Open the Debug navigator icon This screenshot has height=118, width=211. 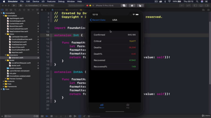(x=29, y=10)
